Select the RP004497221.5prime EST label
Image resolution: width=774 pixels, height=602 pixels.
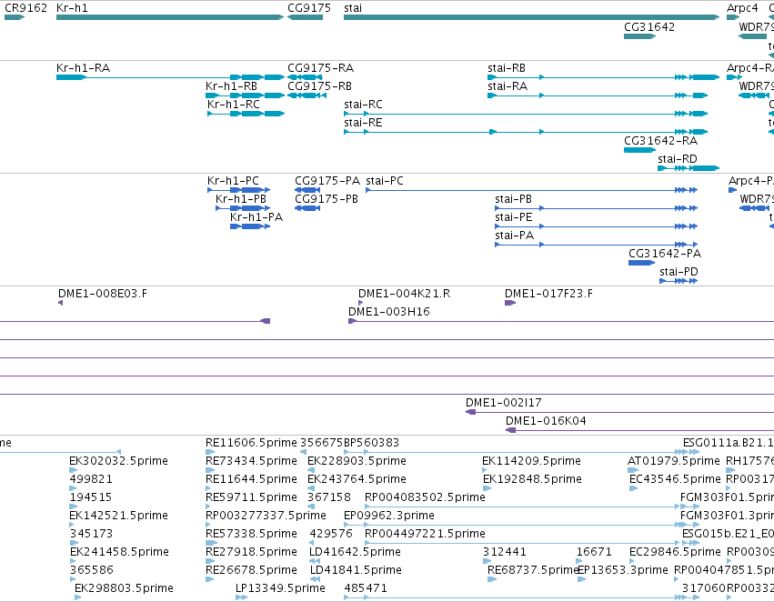pos(425,534)
